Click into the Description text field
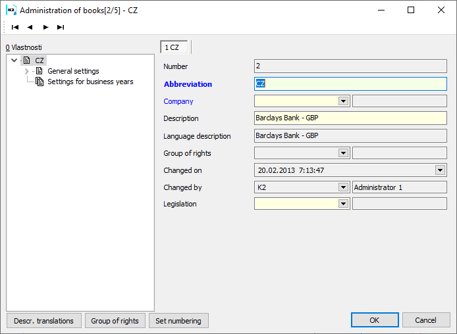The image size is (457, 334). [350, 118]
